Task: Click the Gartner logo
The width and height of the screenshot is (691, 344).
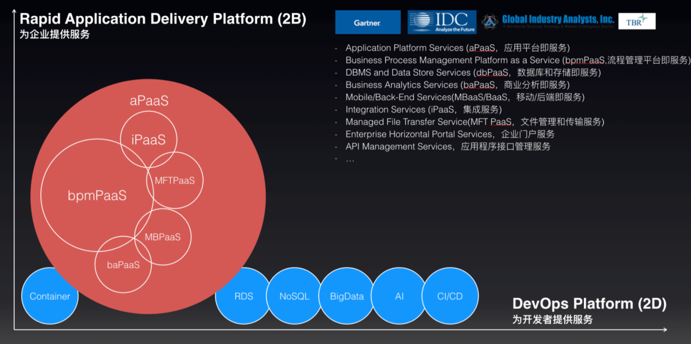Action: (367, 23)
